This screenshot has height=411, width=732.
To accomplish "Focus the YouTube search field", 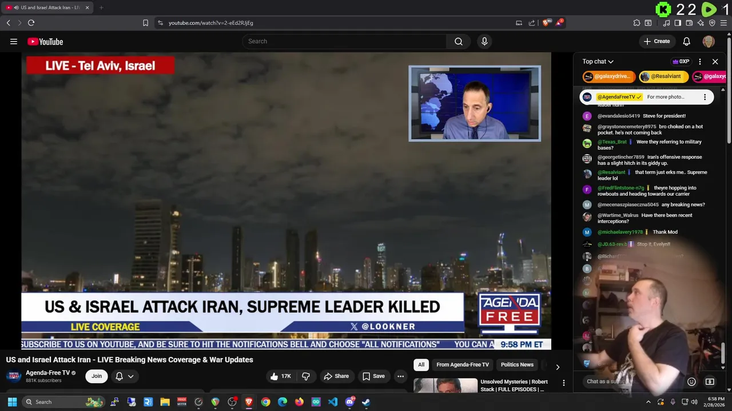I will (x=344, y=41).
